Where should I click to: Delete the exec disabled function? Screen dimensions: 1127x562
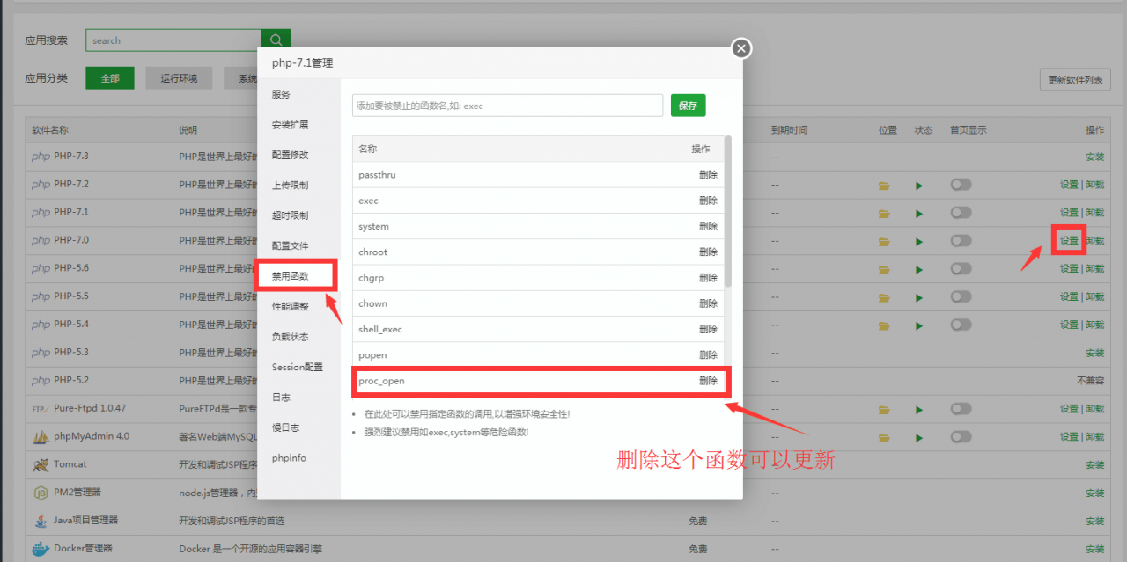(x=708, y=201)
